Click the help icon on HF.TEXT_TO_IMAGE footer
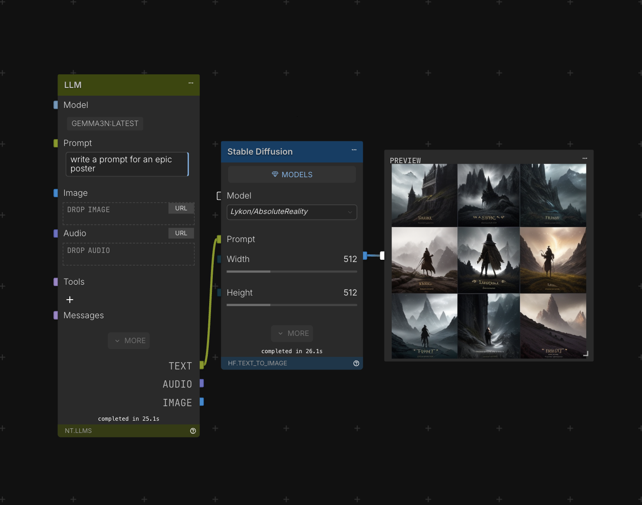Screen dimensions: 642x505 [x=356, y=363]
